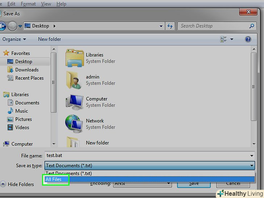Select Libraries System Folder label

100,58
